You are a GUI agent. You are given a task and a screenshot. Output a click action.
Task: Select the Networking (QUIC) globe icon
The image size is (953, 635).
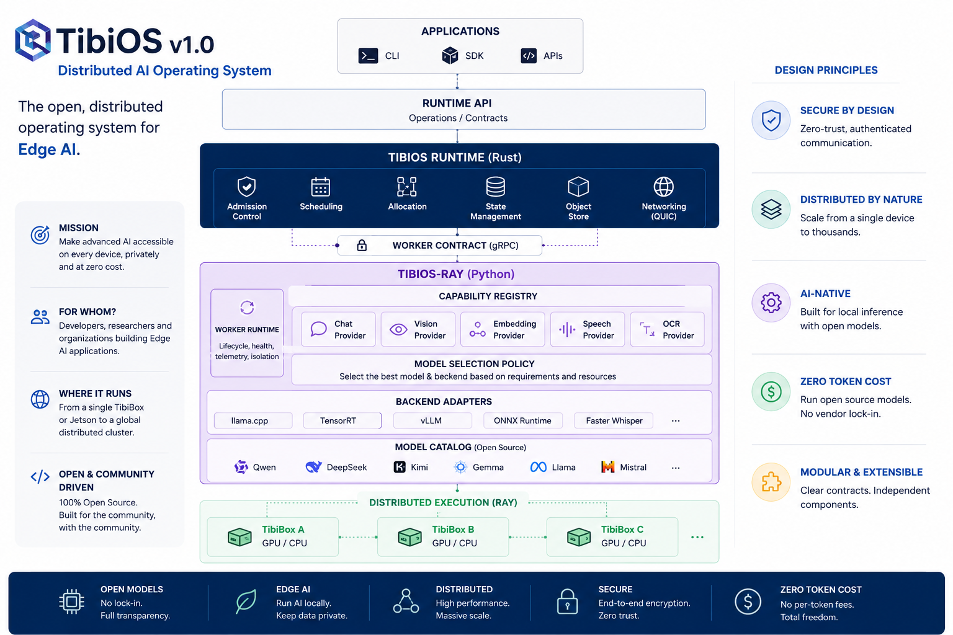664,186
